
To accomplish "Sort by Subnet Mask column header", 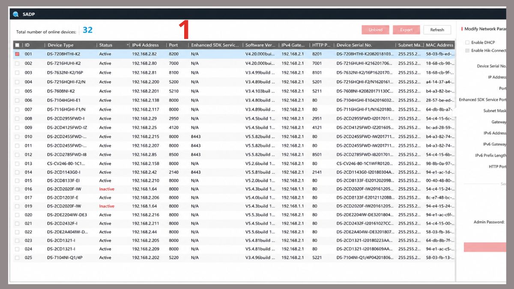I will click(411, 45).
